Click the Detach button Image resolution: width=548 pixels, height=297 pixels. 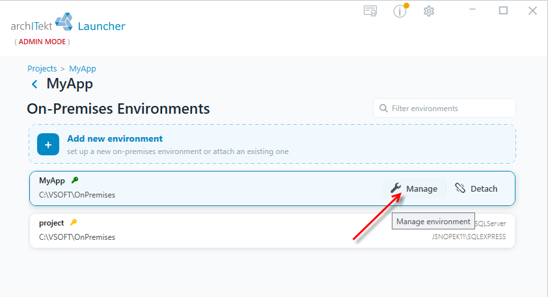point(476,188)
